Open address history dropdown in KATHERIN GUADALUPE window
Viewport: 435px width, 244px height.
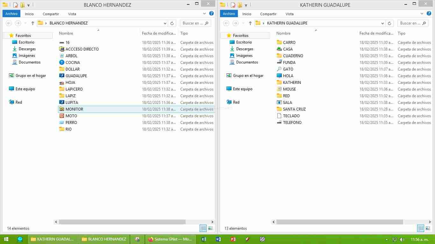coord(382,23)
